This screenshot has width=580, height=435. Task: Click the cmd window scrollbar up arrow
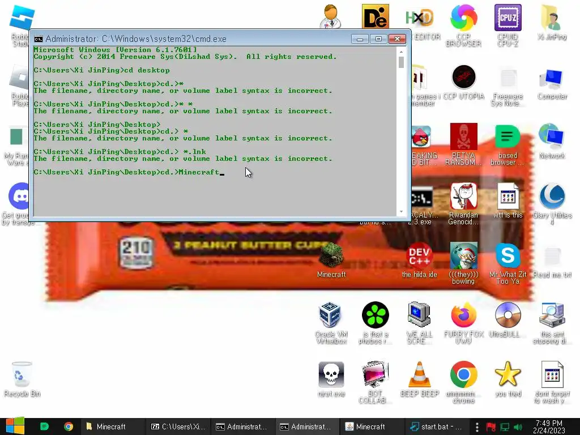click(402, 52)
